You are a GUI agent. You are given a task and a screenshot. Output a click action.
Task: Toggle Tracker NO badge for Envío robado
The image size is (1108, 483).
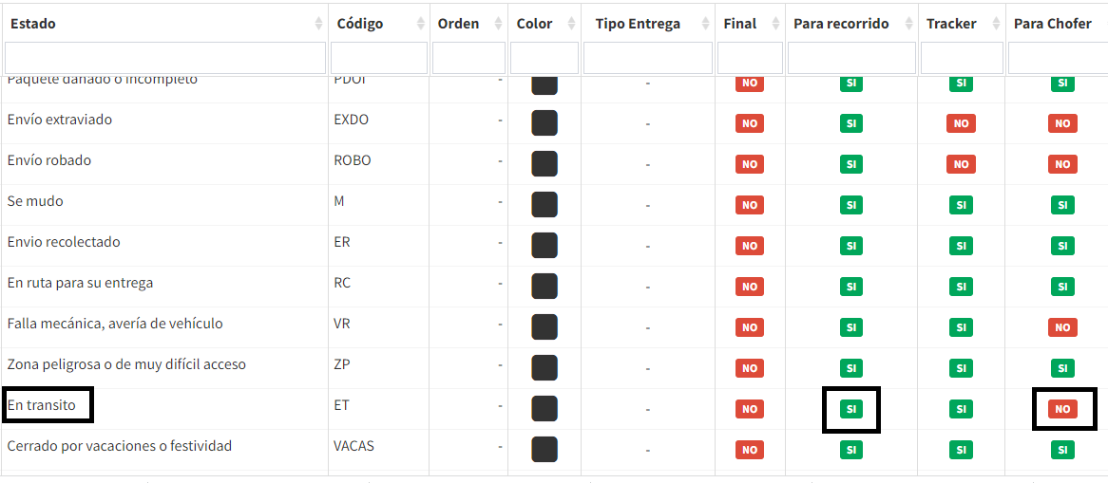click(x=961, y=164)
